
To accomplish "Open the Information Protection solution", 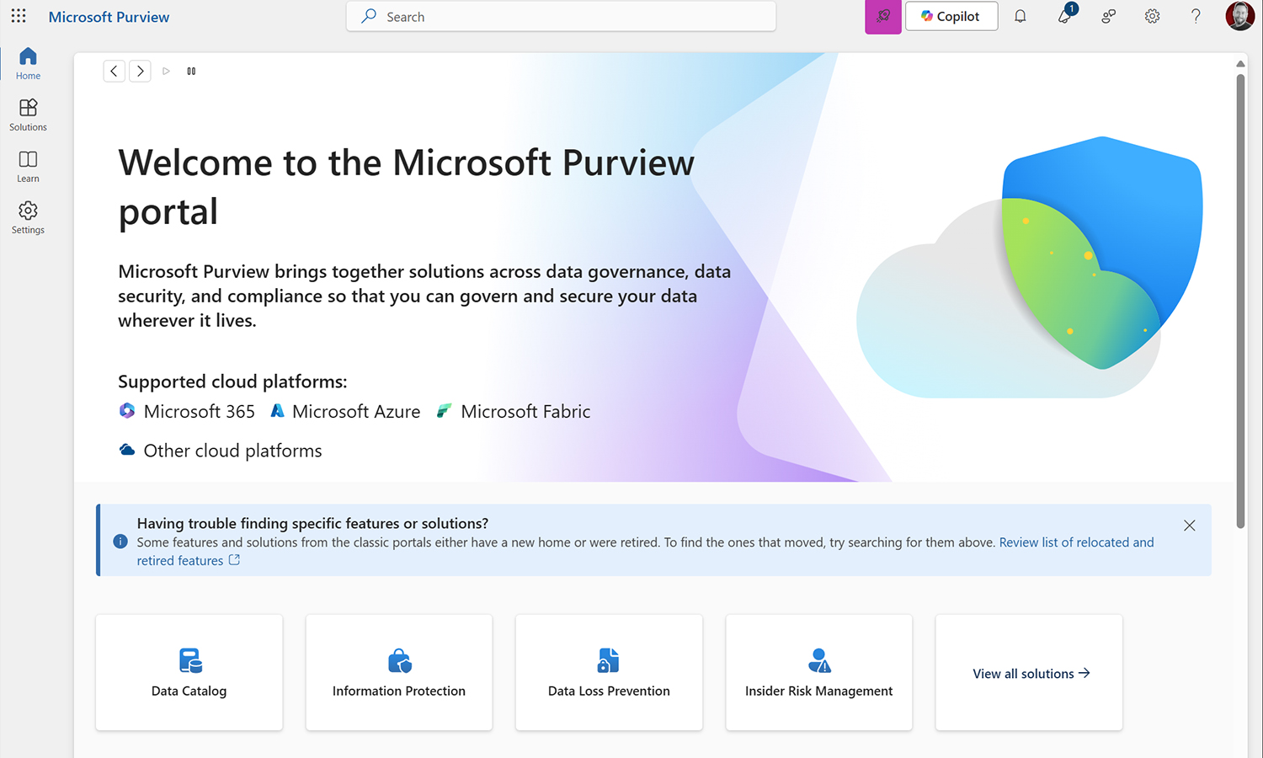I will 398,672.
